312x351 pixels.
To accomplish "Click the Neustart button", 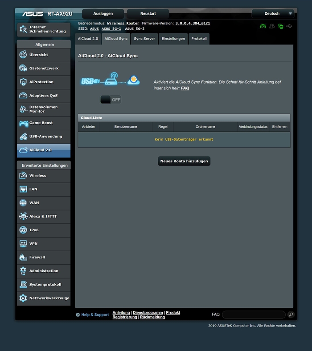I will pos(148,14).
